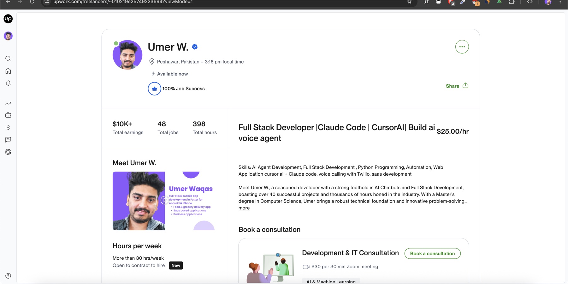Click the browser address bar URL
This screenshot has width=568, height=284.
pyautogui.click(x=123, y=2)
